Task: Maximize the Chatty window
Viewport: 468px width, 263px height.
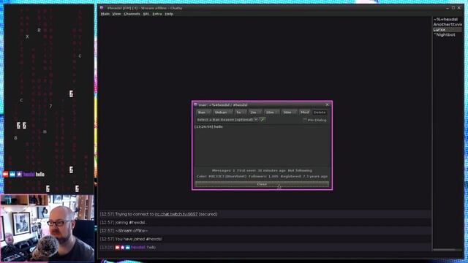Action: pyautogui.click(x=453, y=8)
